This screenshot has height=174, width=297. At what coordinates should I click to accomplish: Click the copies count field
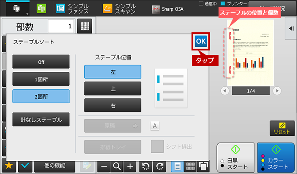[61, 26]
